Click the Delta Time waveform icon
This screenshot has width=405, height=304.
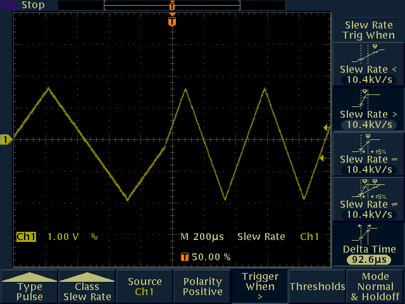pos(368,234)
